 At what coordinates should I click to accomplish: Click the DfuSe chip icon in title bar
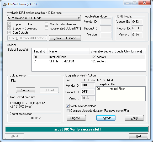4,4
